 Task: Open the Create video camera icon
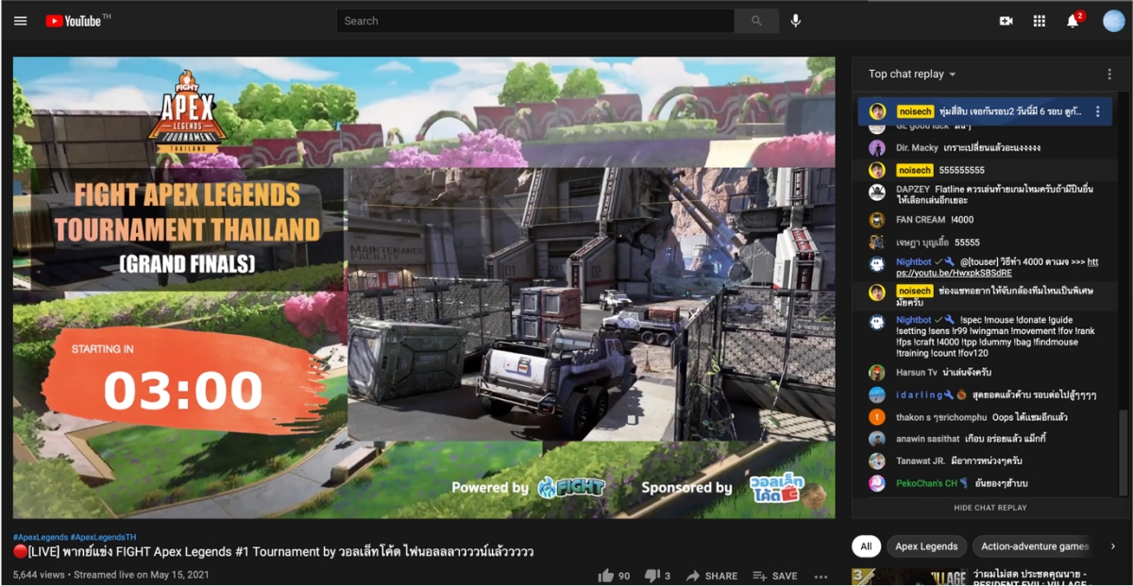click(x=1006, y=21)
